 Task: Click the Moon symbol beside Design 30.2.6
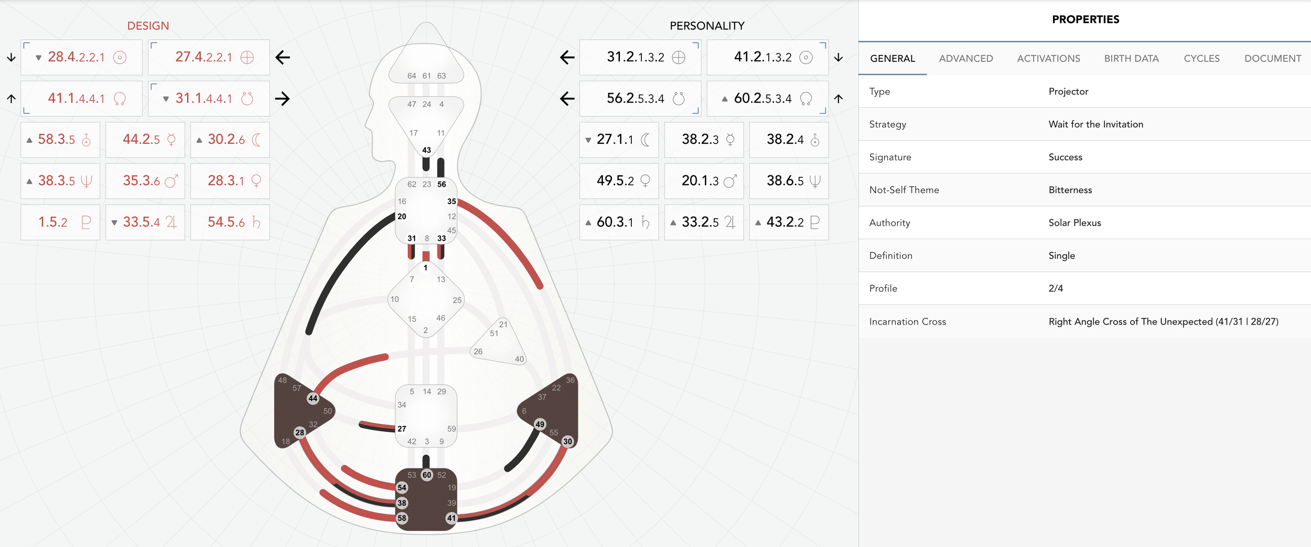pyautogui.click(x=256, y=140)
